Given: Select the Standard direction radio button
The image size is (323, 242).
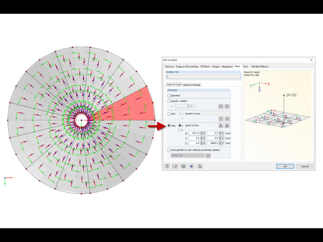Looking at the screenshot, I should 169,96.
